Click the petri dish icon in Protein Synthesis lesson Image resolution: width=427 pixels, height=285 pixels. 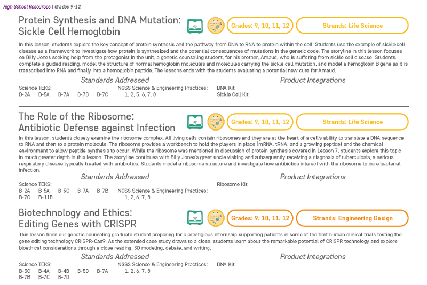216,26
